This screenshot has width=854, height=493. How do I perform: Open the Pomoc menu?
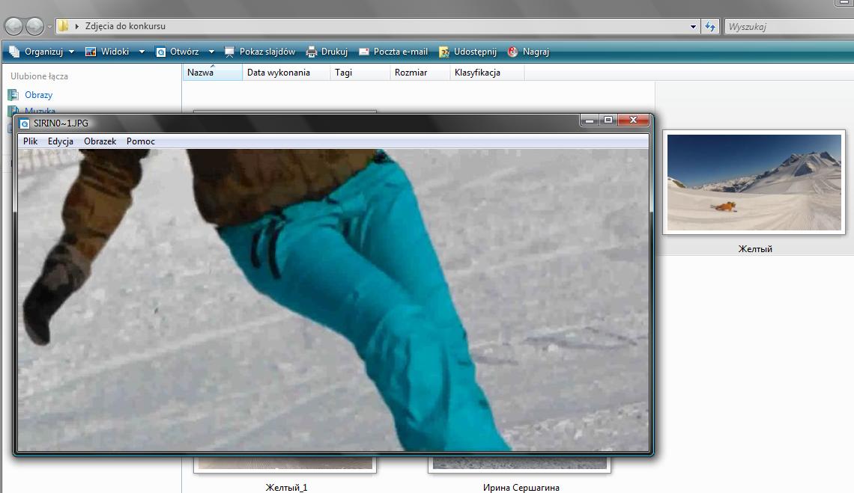click(141, 141)
